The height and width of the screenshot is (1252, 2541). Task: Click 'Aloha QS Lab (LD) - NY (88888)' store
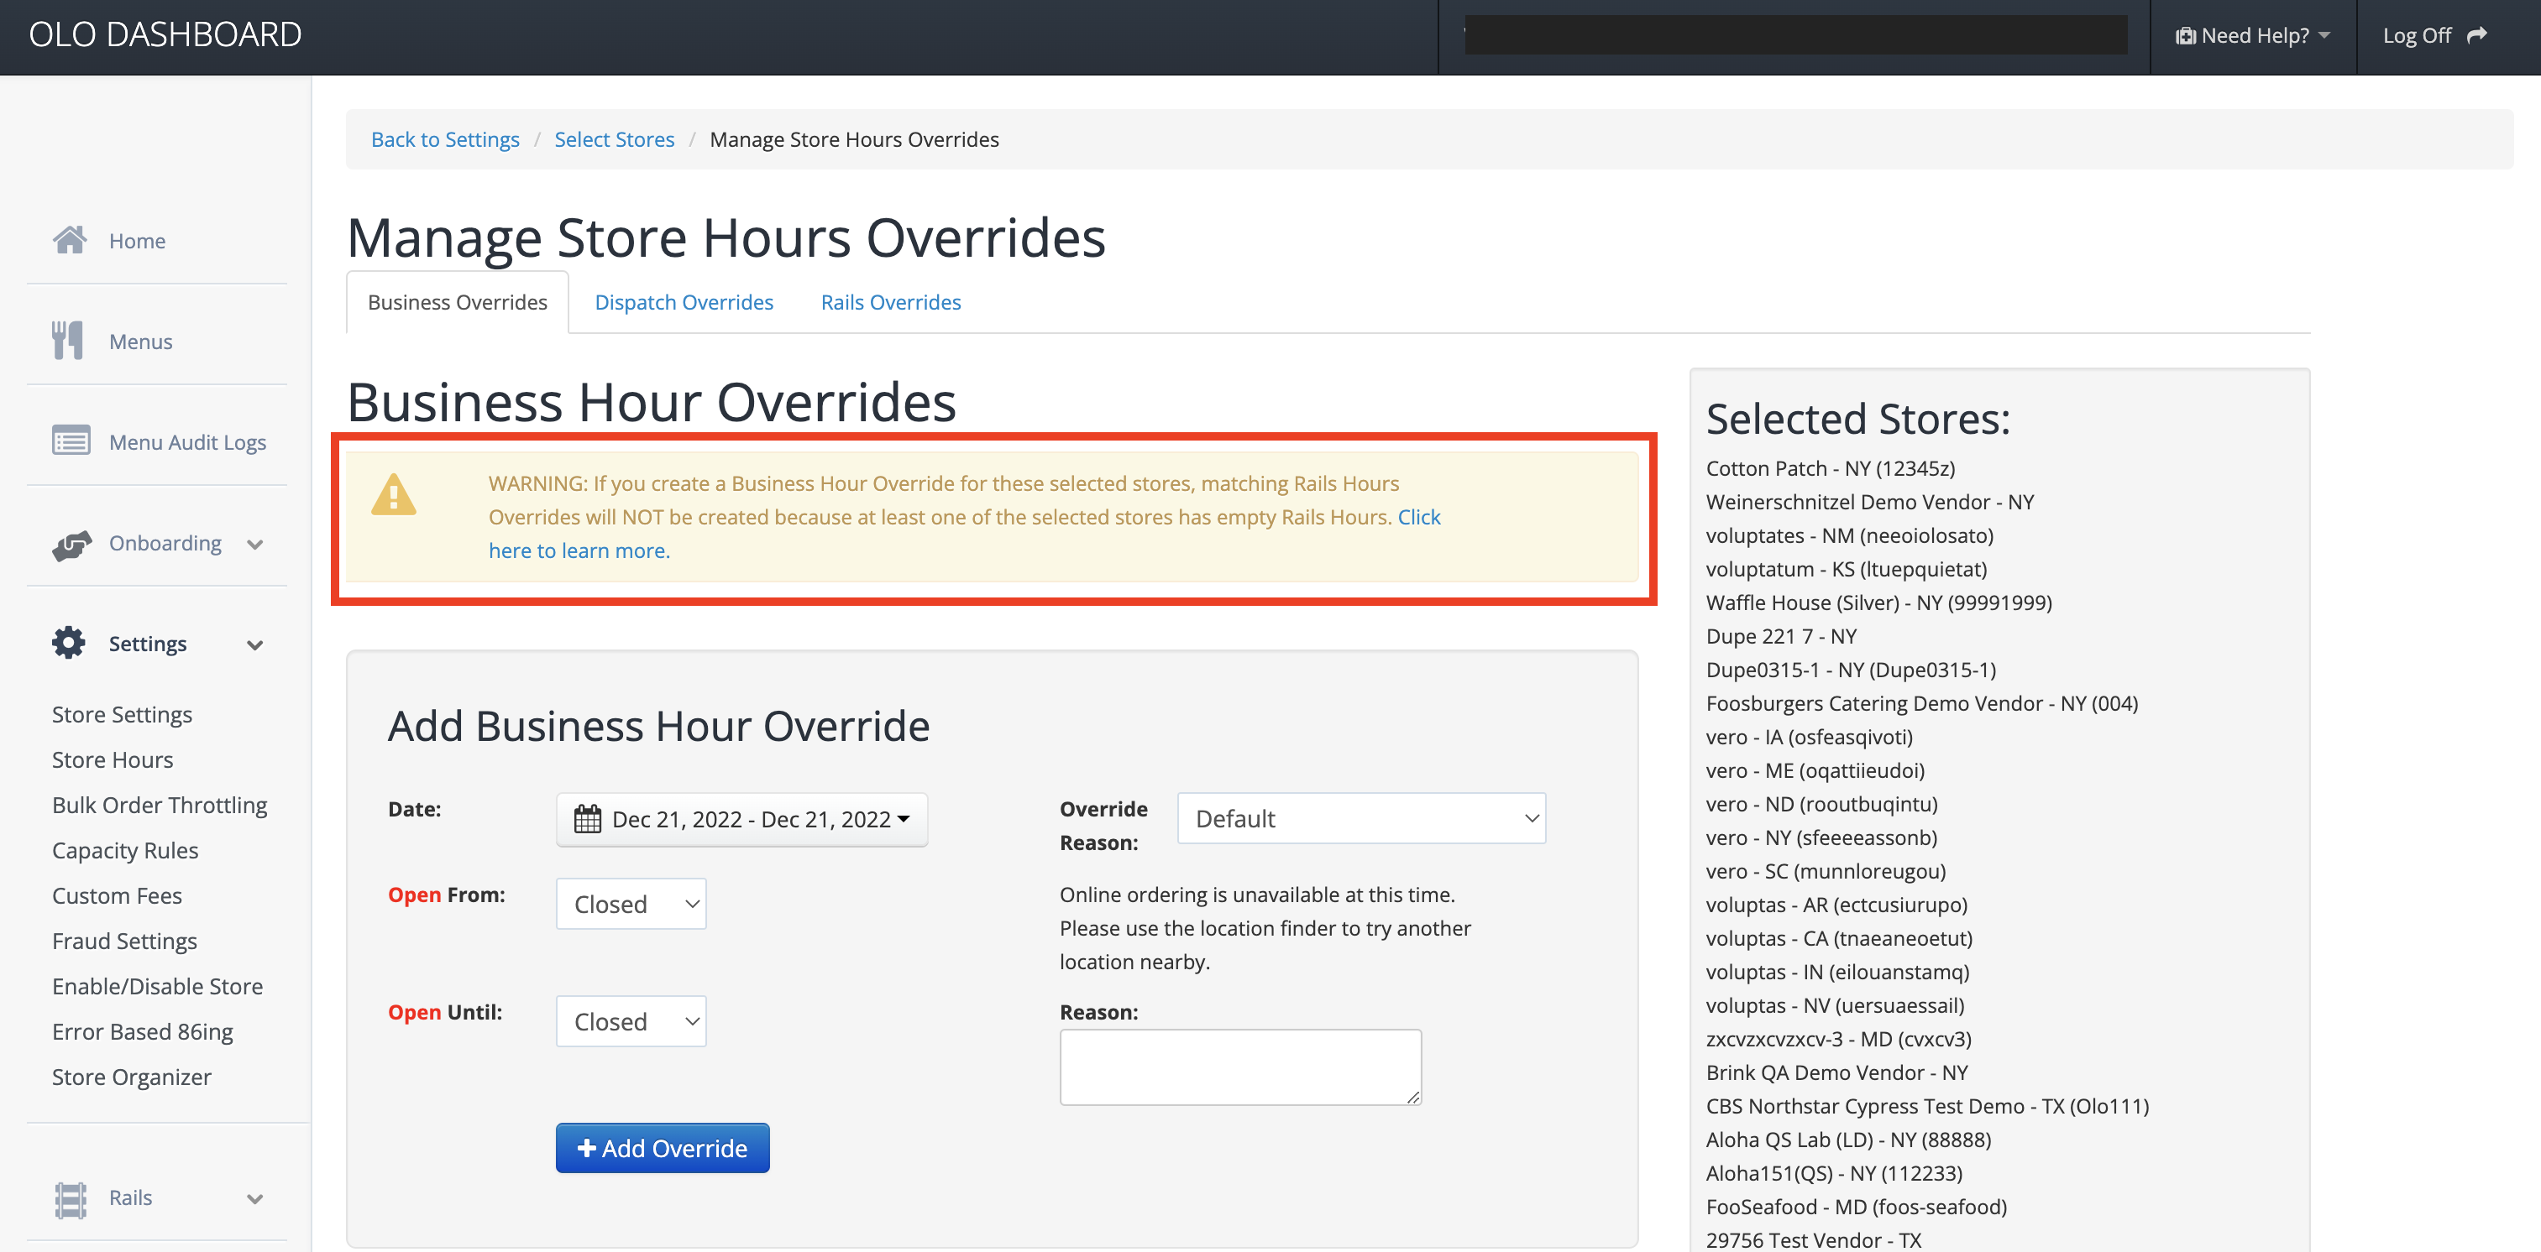(1848, 1140)
